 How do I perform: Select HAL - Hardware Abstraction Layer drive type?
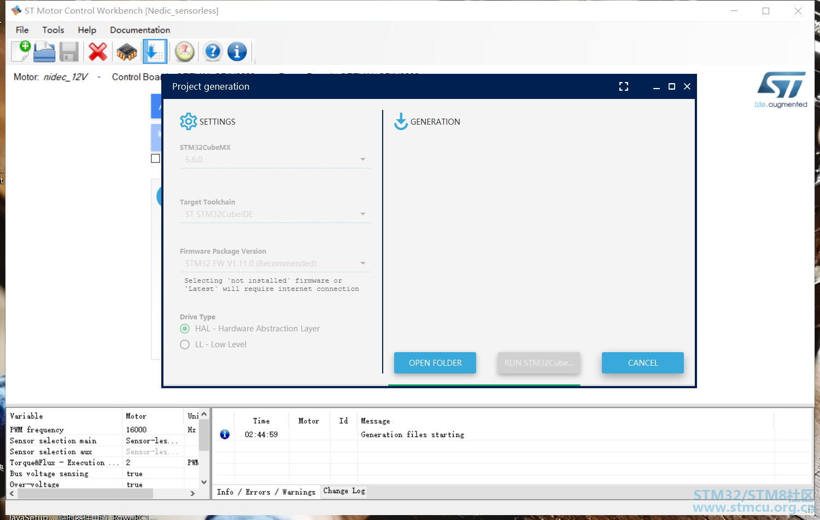click(x=185, y=329)
